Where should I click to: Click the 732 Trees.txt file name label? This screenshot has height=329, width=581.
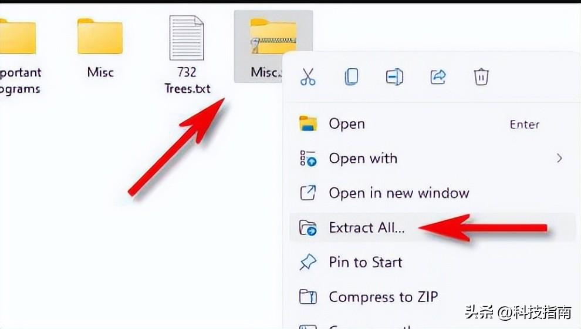[187, 80]
